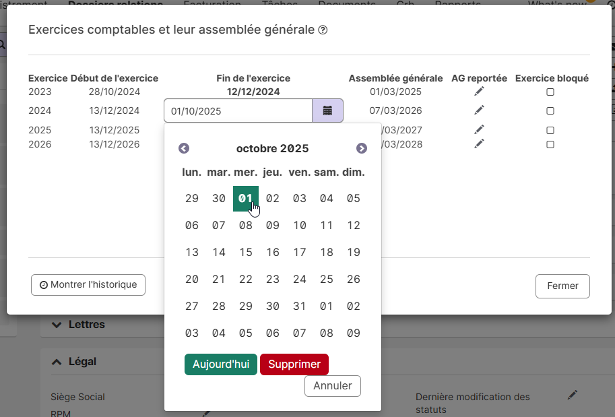
Task: Edit postponed AG for exercice 2023
Action: coord(479,92)
